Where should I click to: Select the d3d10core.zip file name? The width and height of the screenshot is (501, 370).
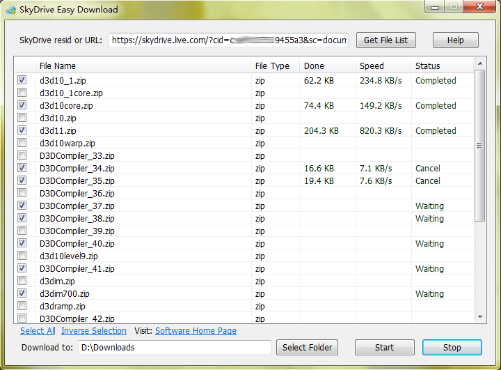[66, 106]
